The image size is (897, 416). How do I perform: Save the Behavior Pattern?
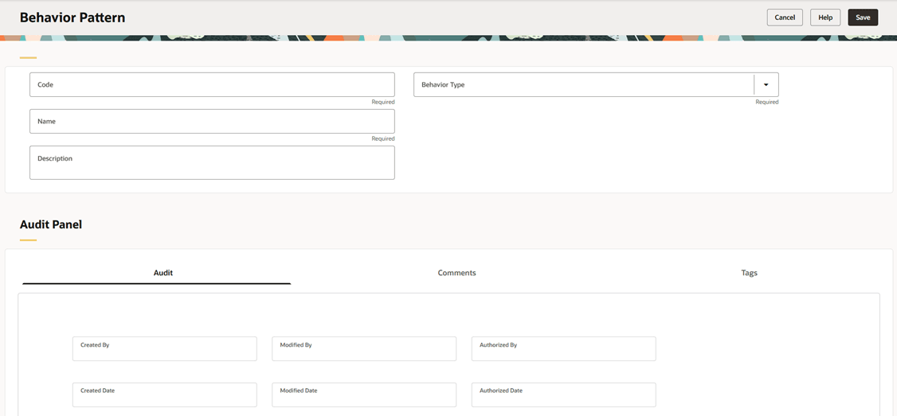point(863,17)
